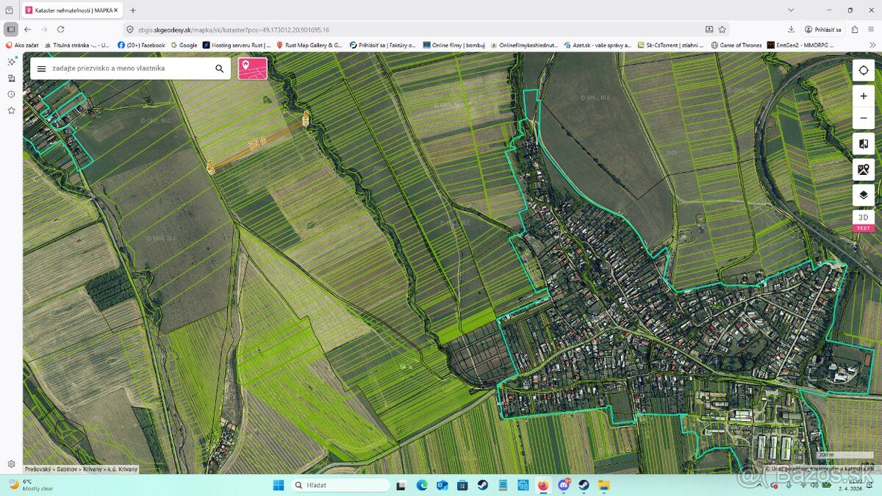Open the hamburger menu in the search box
Image resolution: width=882 pixels, height=496 pixels.
(41, 68)
